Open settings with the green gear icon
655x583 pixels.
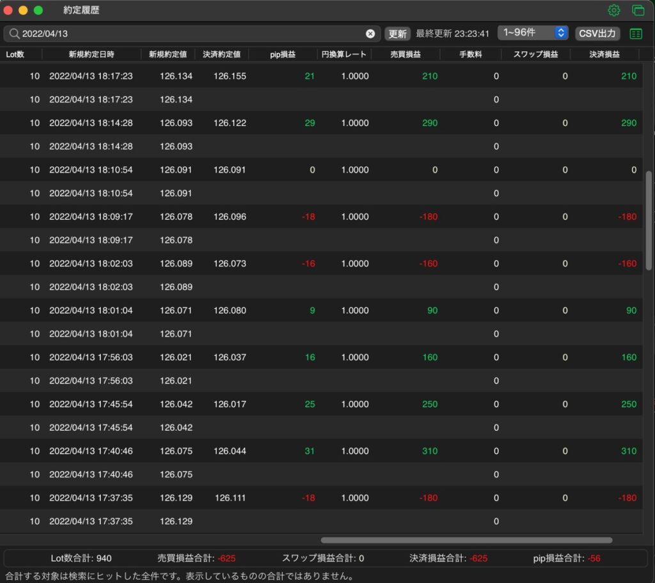click(x=613, y=10)
